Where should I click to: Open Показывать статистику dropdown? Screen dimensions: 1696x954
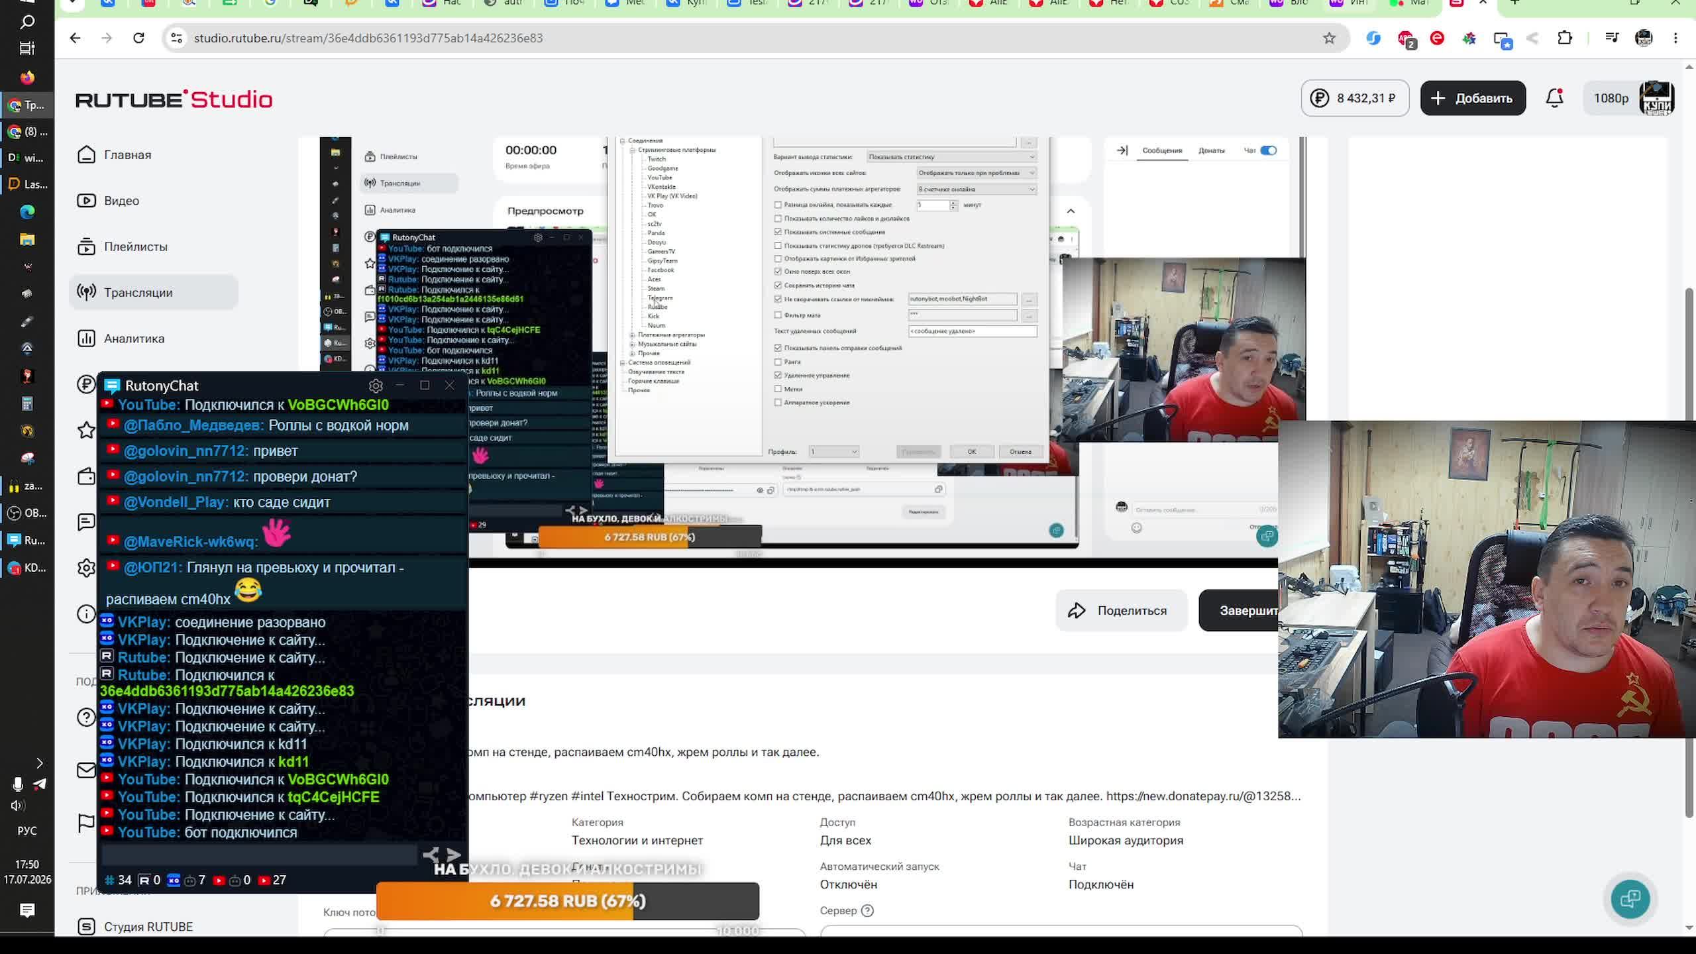point(951,156)
